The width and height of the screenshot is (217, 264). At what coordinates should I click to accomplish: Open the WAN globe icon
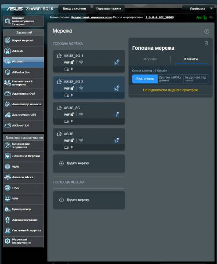pos(7,166)
